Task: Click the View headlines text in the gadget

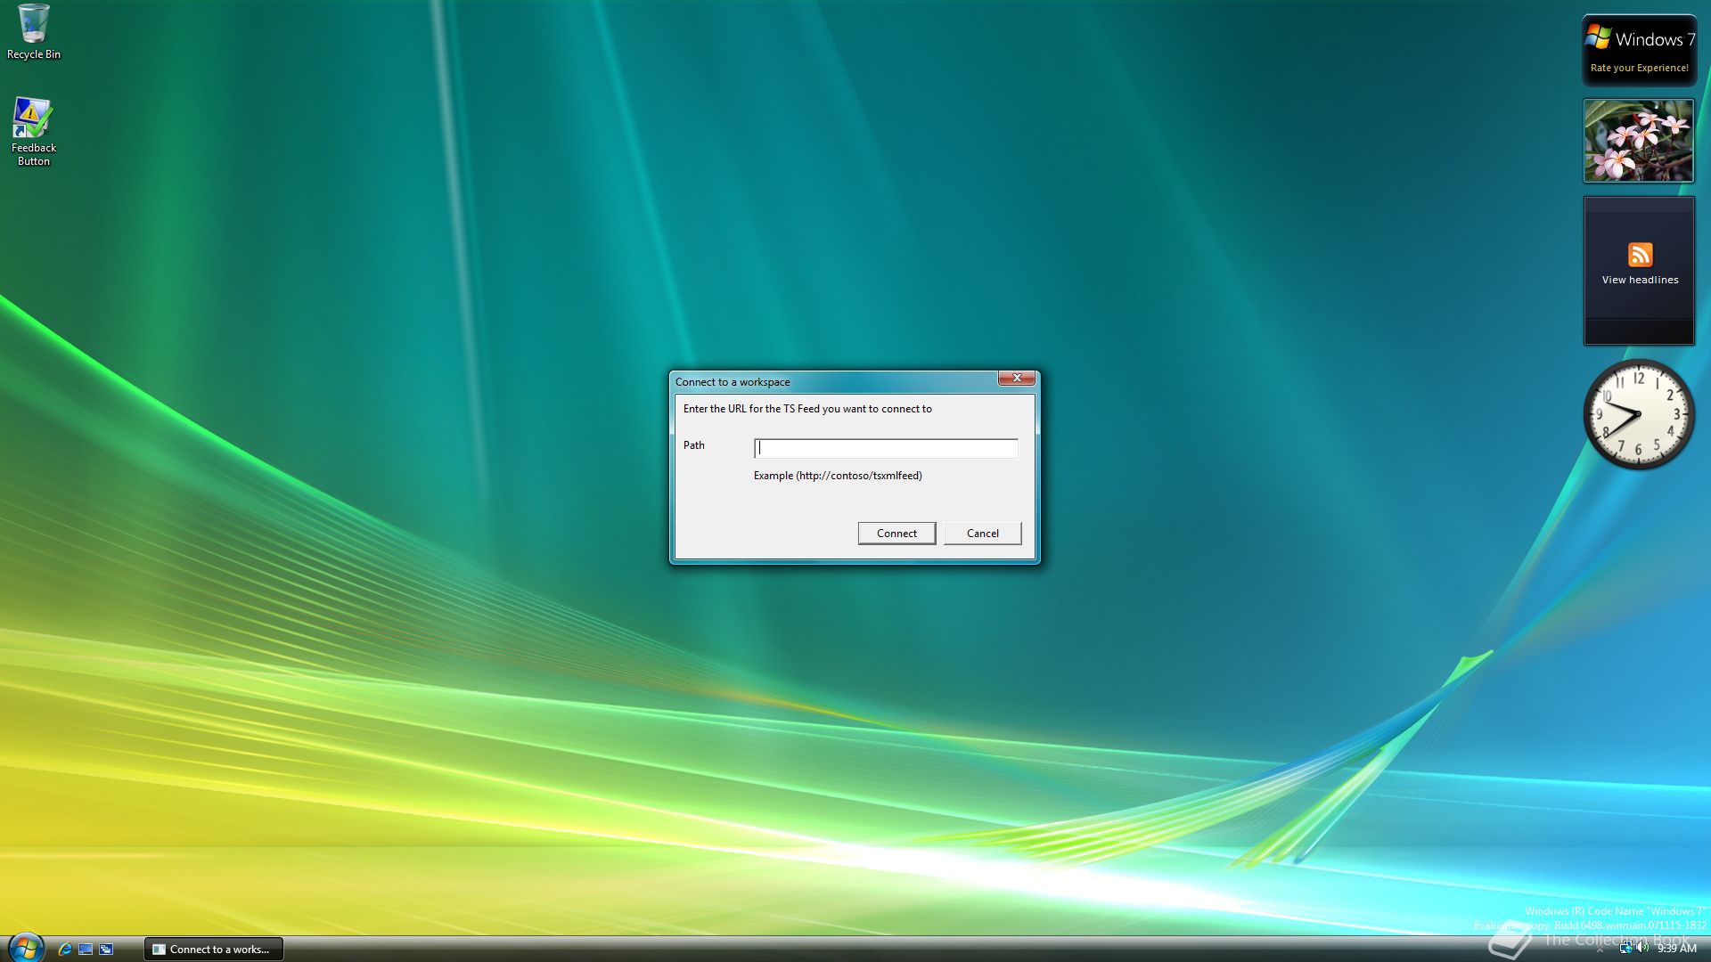Action: click(x=1640, y=280)
